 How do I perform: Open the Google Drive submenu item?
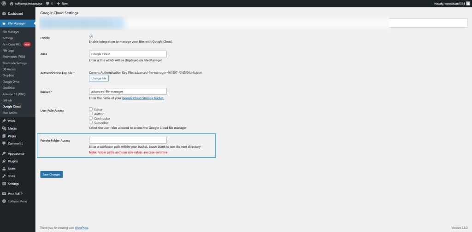10,81
